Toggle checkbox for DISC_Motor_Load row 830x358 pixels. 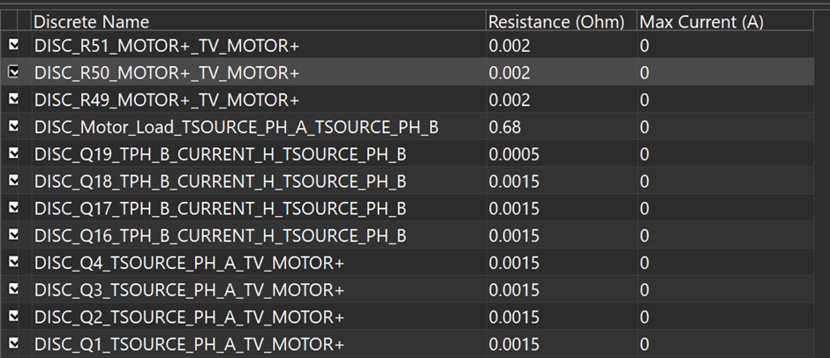tap(14, 127)
